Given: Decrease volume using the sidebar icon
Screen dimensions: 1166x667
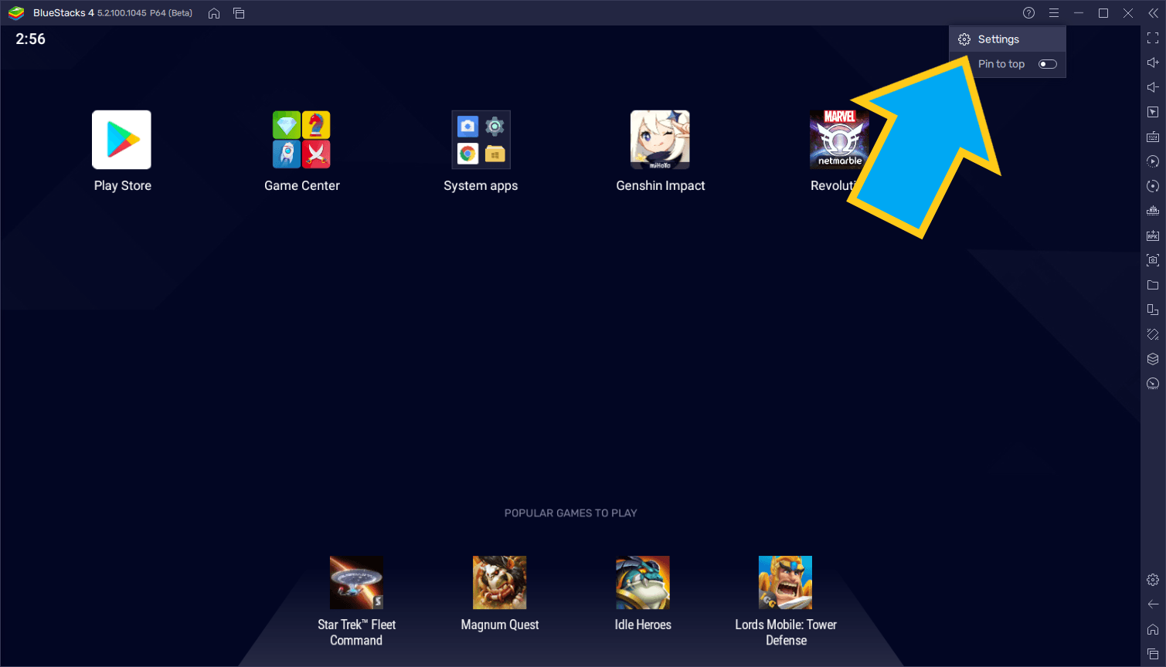Looking at the screenshot, I should click(x=1153, y=87).
